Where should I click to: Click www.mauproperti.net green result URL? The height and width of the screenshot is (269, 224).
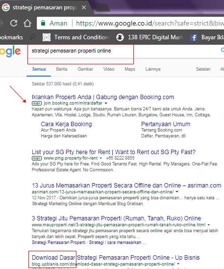tap(119, 225)
